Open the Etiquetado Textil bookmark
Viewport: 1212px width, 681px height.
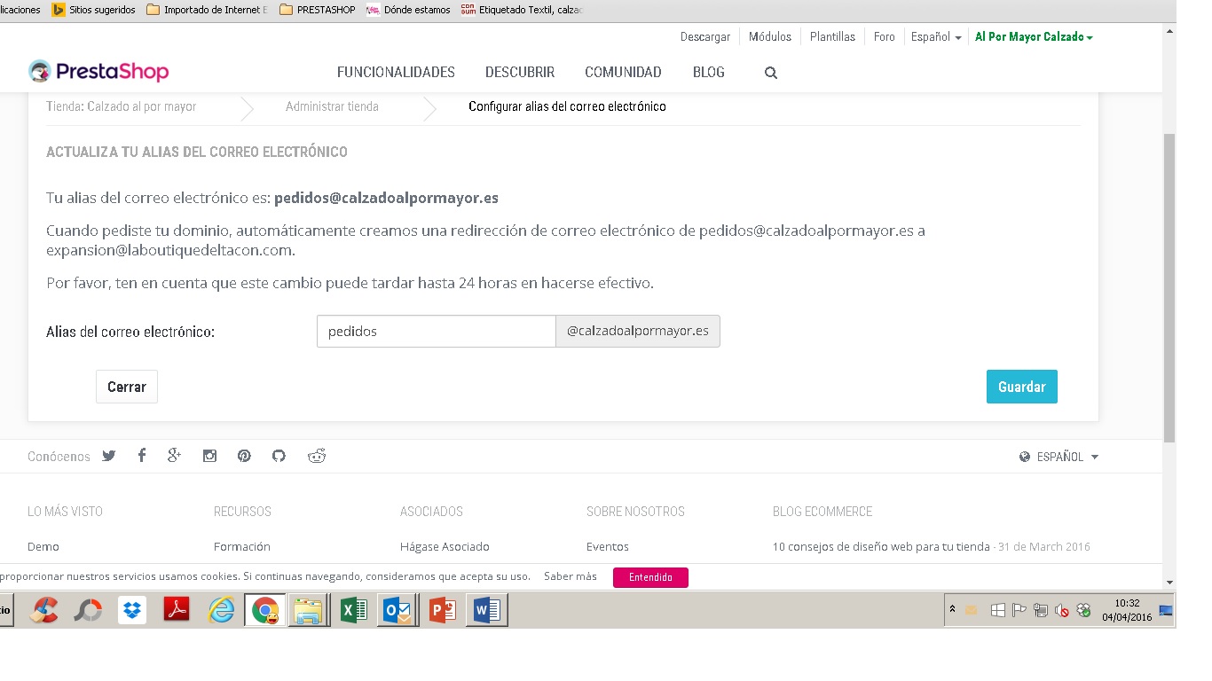[522, 11]
